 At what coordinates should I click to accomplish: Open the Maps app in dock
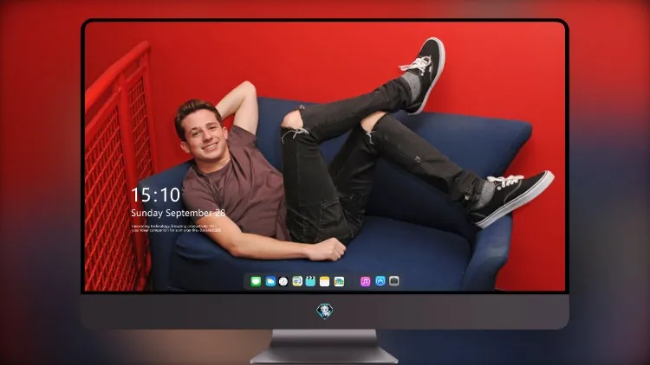click(297, 281)
